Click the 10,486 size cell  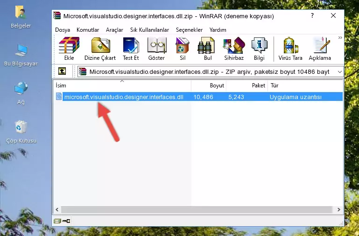[204, 97]
